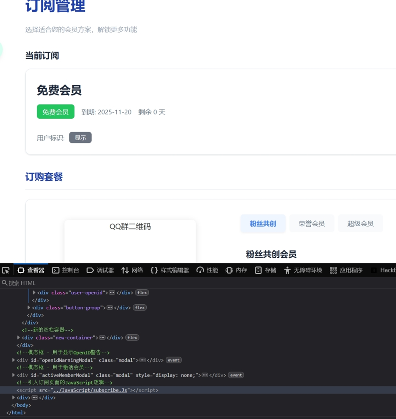Open the 控制台 console panel
Screen dimensions: 396x419
pyautogui.click(x=65, y=270)
